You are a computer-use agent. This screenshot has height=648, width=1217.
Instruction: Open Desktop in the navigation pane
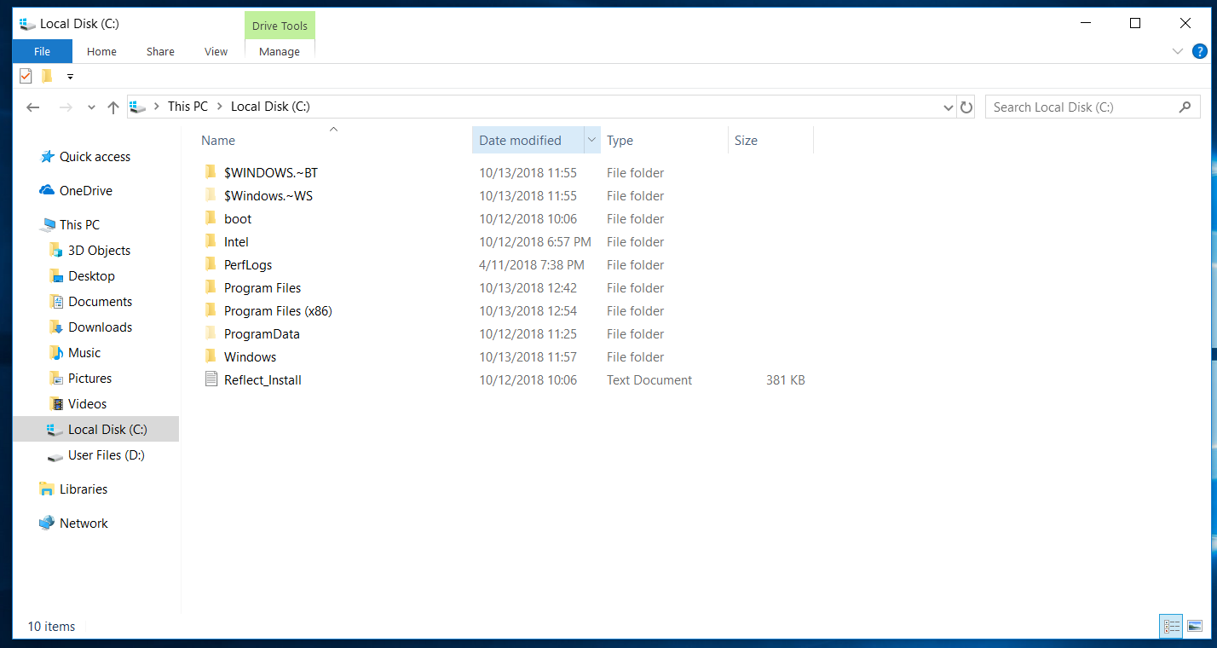click(x=91, y=276)
